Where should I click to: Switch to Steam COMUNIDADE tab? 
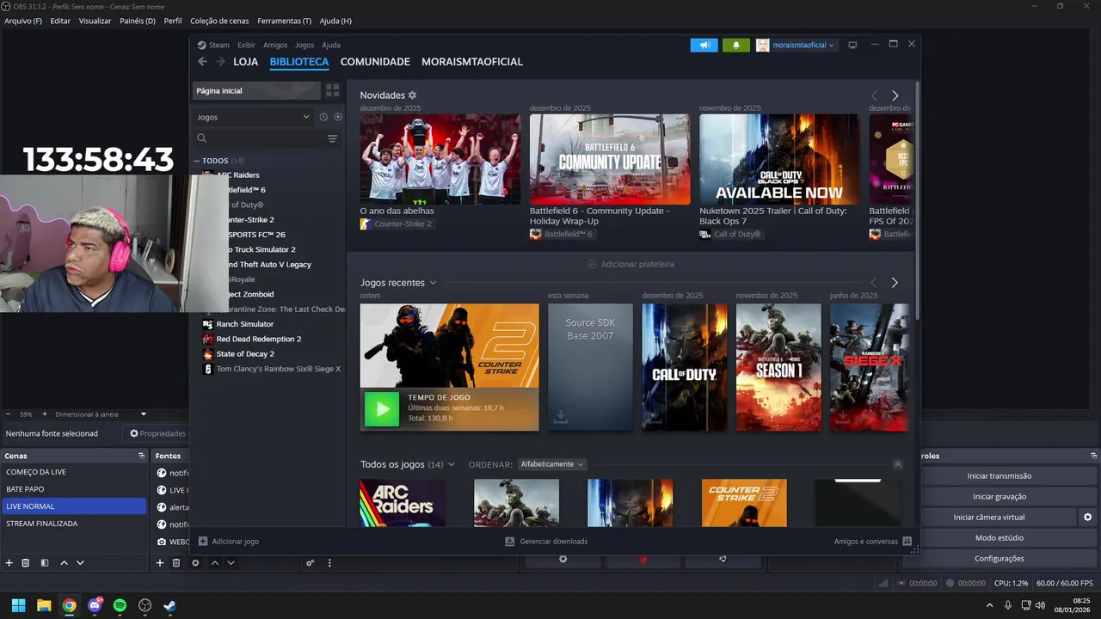pyautogui.click(x=375, y=62)
